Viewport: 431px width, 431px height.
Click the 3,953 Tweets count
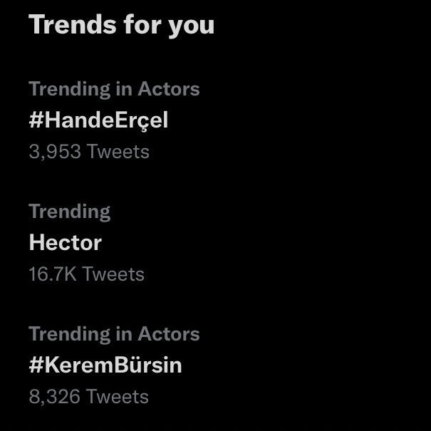[89, 152]
